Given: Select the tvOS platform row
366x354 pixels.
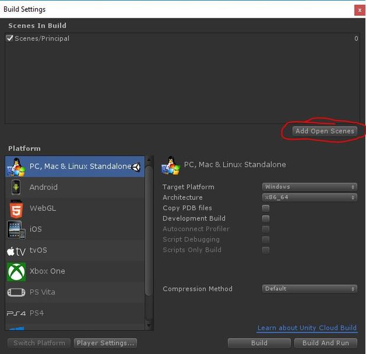Looking at the screenshot, I should point(75,251).
